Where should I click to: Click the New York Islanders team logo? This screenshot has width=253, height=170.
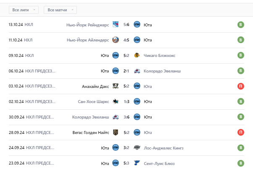[116, 40]
